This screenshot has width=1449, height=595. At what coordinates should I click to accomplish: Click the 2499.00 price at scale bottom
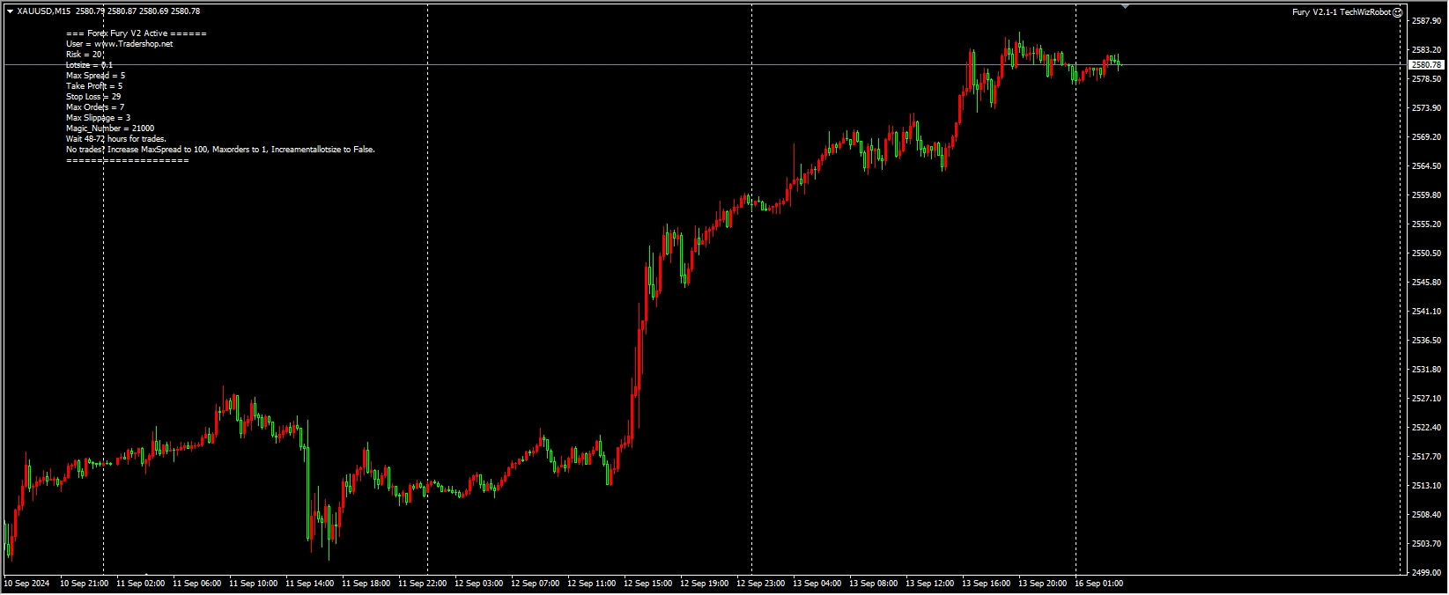coord(1426,573)
